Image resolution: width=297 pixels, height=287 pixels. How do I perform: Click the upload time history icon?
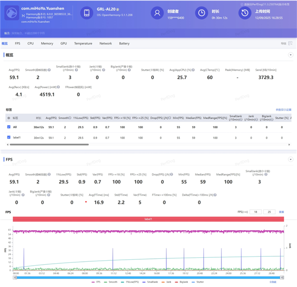(x=244, y=13)
